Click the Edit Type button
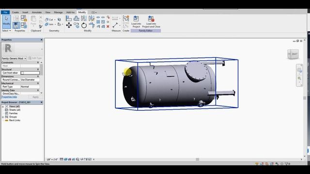 pos(35,58)
